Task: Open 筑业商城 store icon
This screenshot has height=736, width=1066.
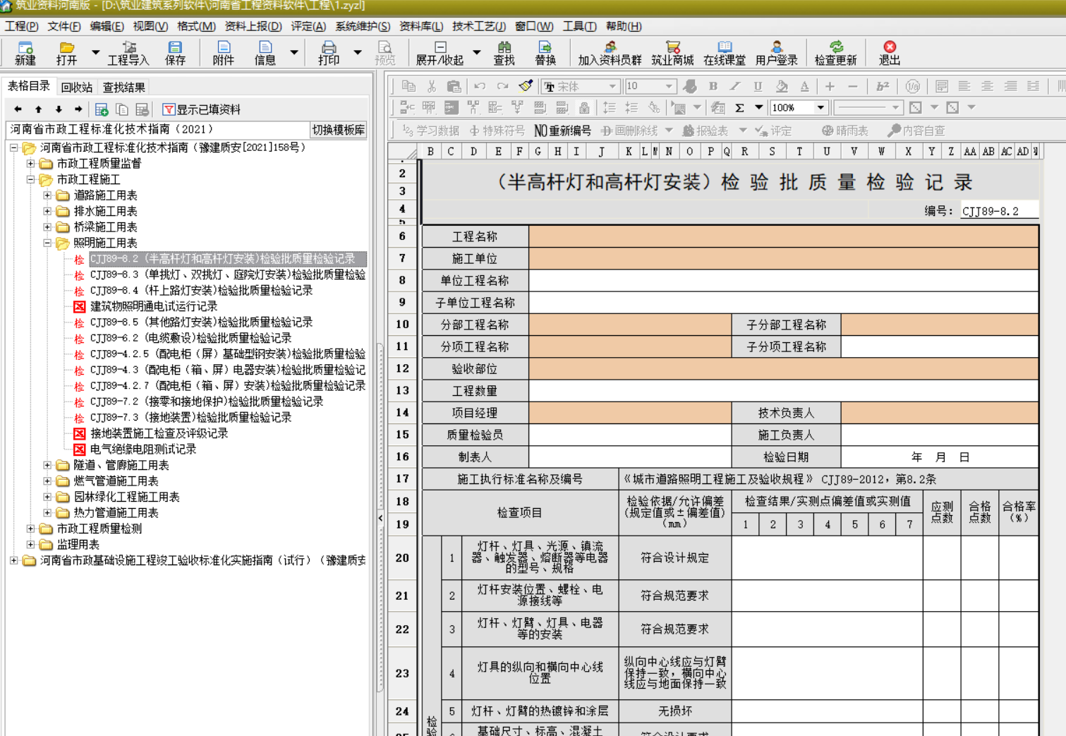Action: coord(672,54)
